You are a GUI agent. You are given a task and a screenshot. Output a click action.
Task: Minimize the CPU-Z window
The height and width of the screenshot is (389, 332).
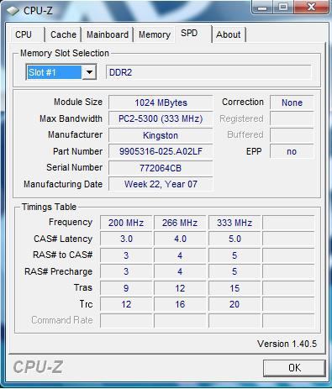[262, 7]
